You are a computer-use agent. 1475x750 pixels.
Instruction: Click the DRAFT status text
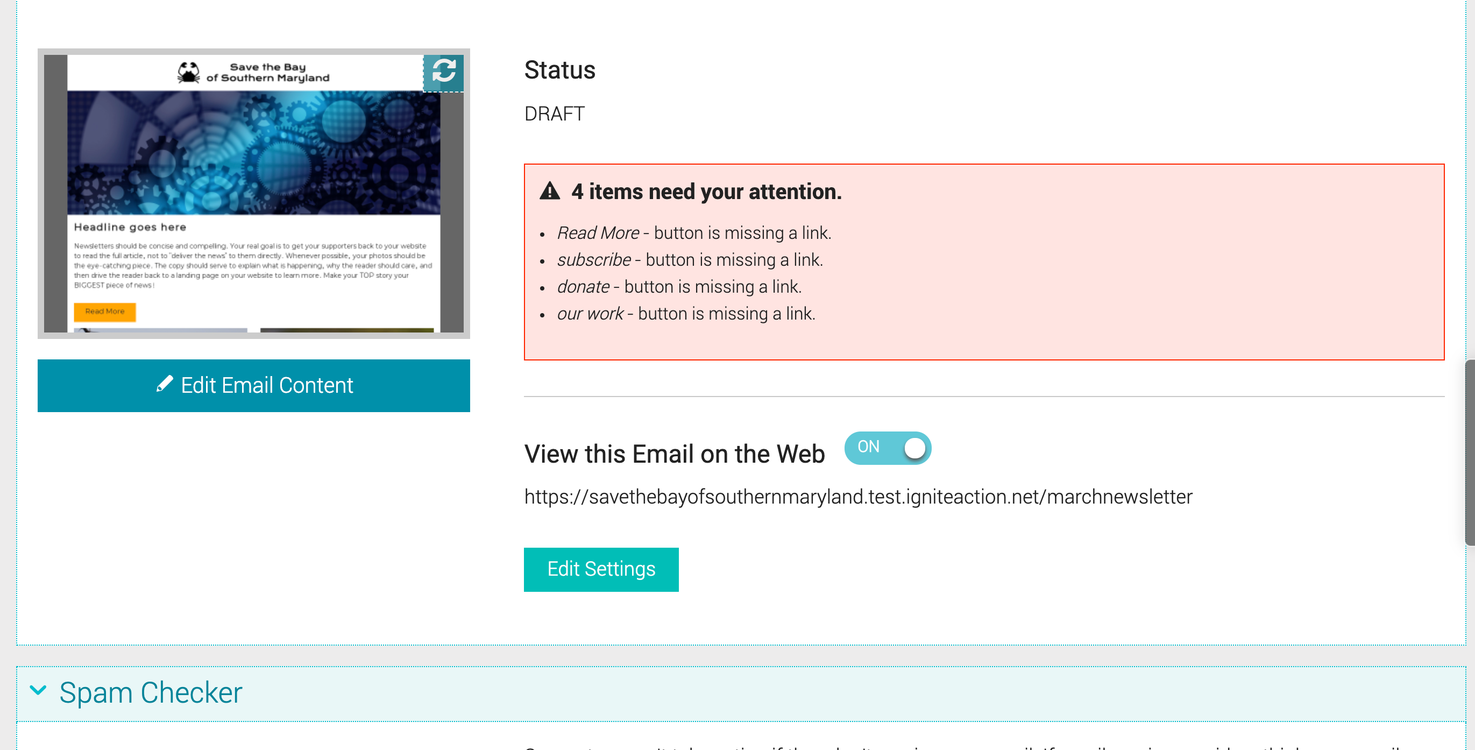coord(554,114)
